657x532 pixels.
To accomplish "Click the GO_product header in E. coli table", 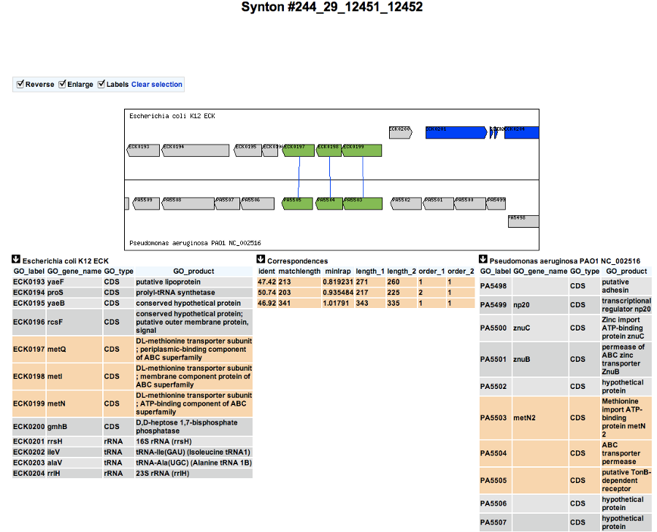I will (x=193, y=271).
